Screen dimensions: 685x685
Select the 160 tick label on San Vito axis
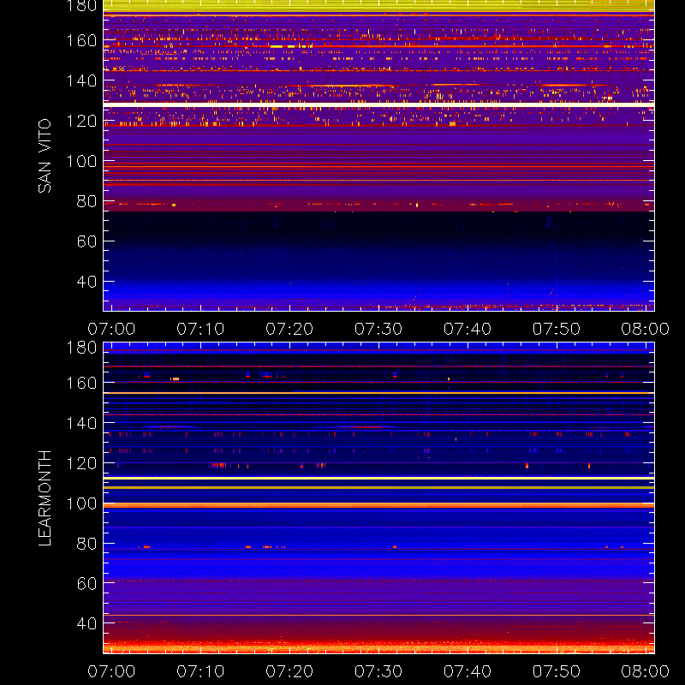[x=81, y=40]
